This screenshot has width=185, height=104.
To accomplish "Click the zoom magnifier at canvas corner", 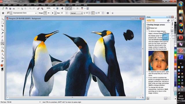I will [143, 98].
